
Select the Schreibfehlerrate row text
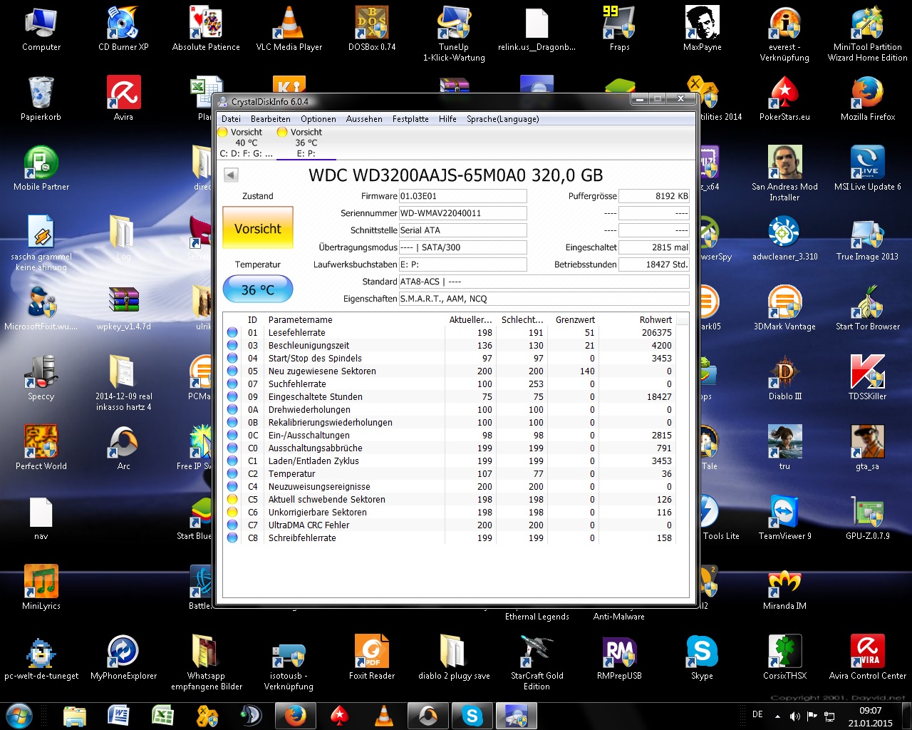point(302,538)
